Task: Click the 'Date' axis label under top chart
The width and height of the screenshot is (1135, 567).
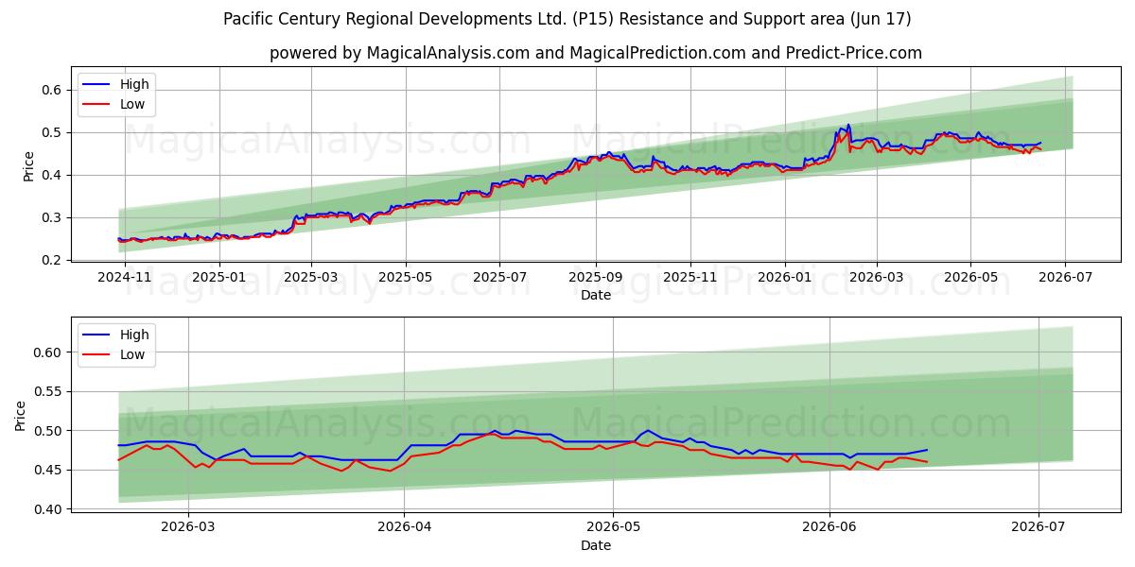Action: pos(596,295)
